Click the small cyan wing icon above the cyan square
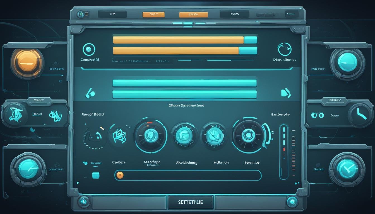Viewport: 375px width, 214px height. pyautogui.click(x=85, y=163)
